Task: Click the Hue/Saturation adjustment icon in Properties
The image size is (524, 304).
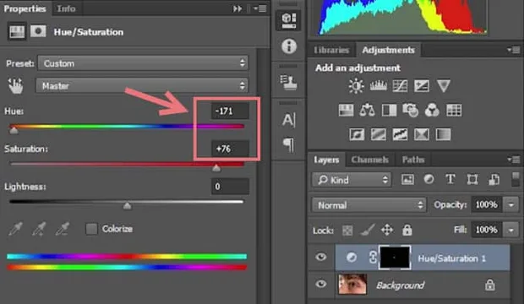Action: point(17,32)
